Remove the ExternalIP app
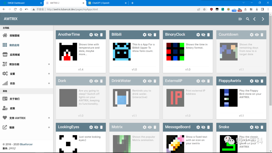 coord(209,81)
